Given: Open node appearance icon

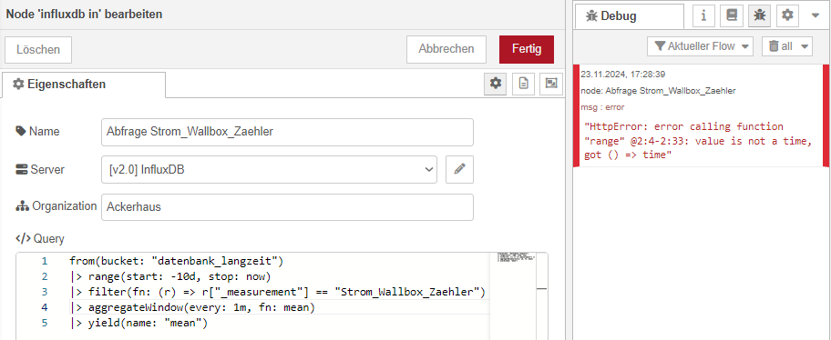Looking at the screenshot, I should [x=551, y=84].
